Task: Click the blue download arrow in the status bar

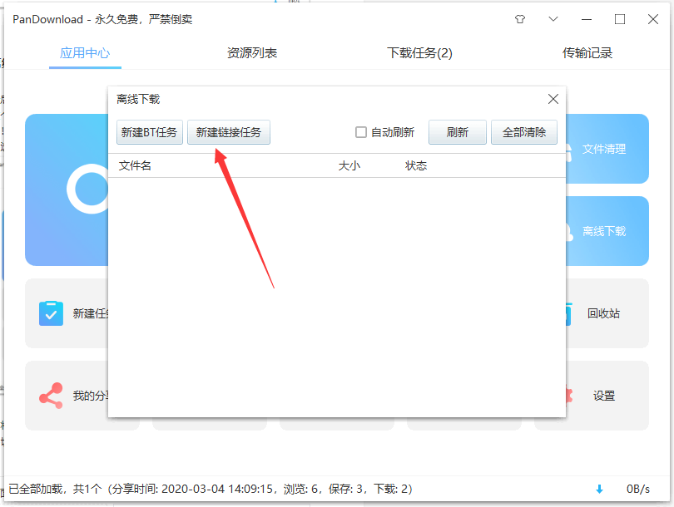Action: click(599, 489)
